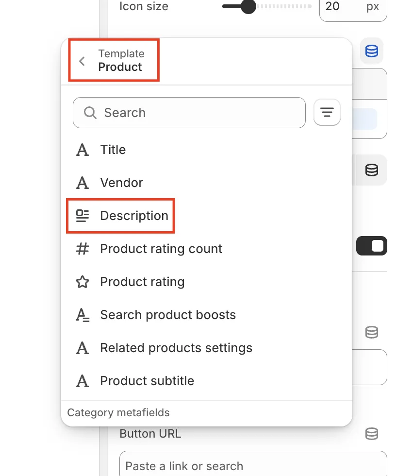The image size is (396, 476).
Task: Click the Search product boosts icon
Action: click(82, 315)
